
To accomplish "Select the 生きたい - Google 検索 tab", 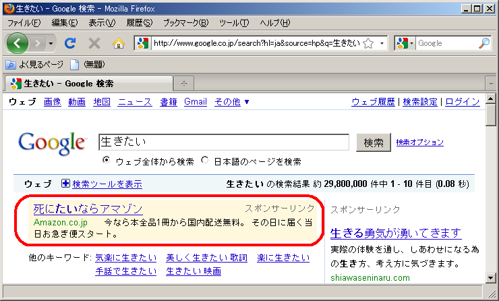I will coord(88,84).
